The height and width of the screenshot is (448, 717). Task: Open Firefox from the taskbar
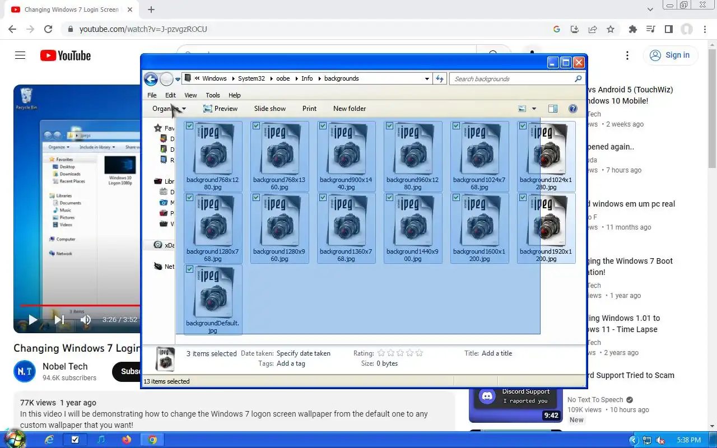click(x=127, y=440)
